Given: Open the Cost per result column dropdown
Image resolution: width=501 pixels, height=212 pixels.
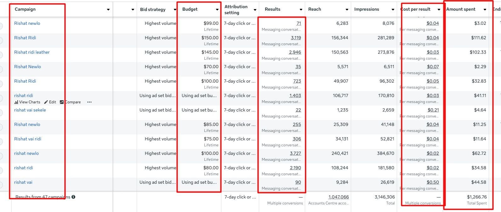Looking at the screenshot, I should point(439,9).
